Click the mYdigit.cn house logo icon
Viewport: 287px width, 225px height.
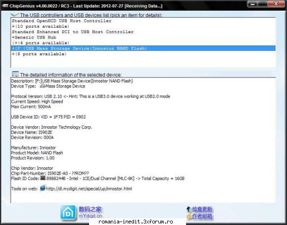[x=68, y=213]
